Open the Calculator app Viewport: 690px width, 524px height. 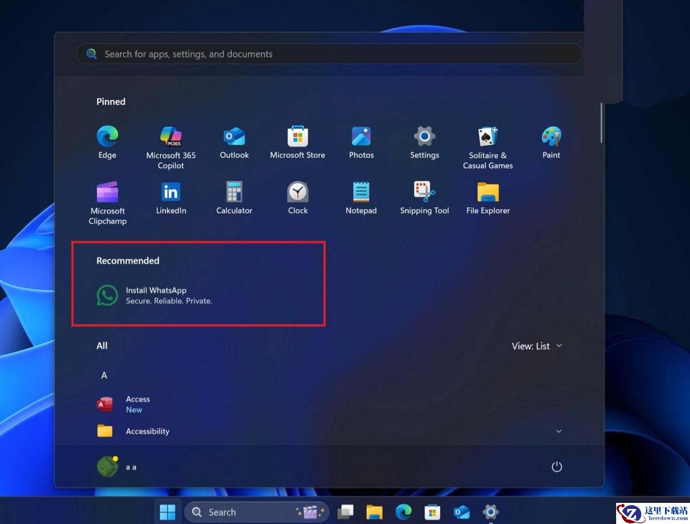pyautogui.click(x=234, y=198)
